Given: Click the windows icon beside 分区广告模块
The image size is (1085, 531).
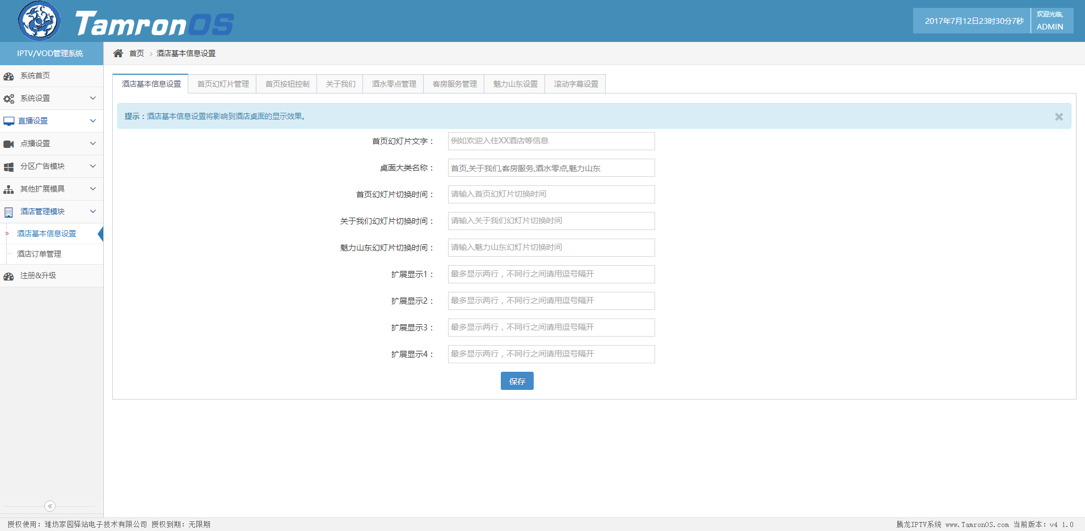Looking at the screenshot, I should click(9, 167).
